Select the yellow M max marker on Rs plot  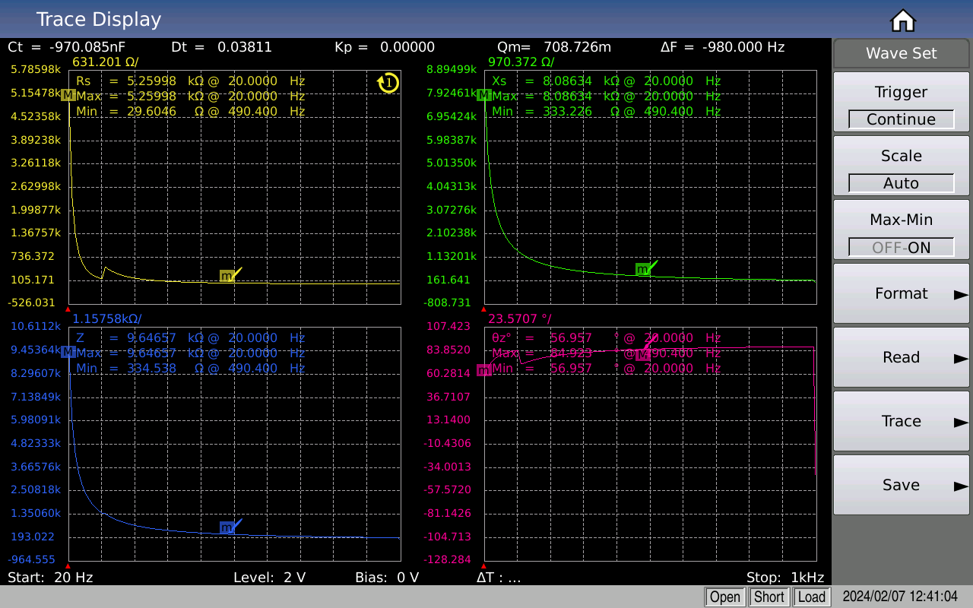click(68, 95)
